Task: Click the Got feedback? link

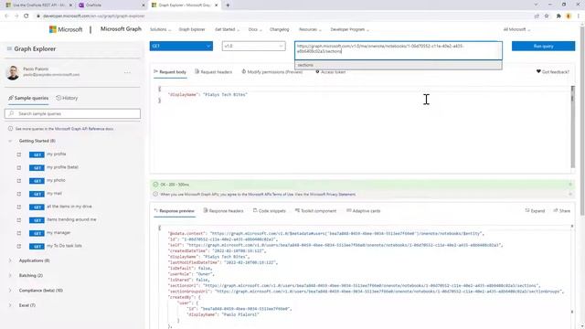Action: coord(552,71)
